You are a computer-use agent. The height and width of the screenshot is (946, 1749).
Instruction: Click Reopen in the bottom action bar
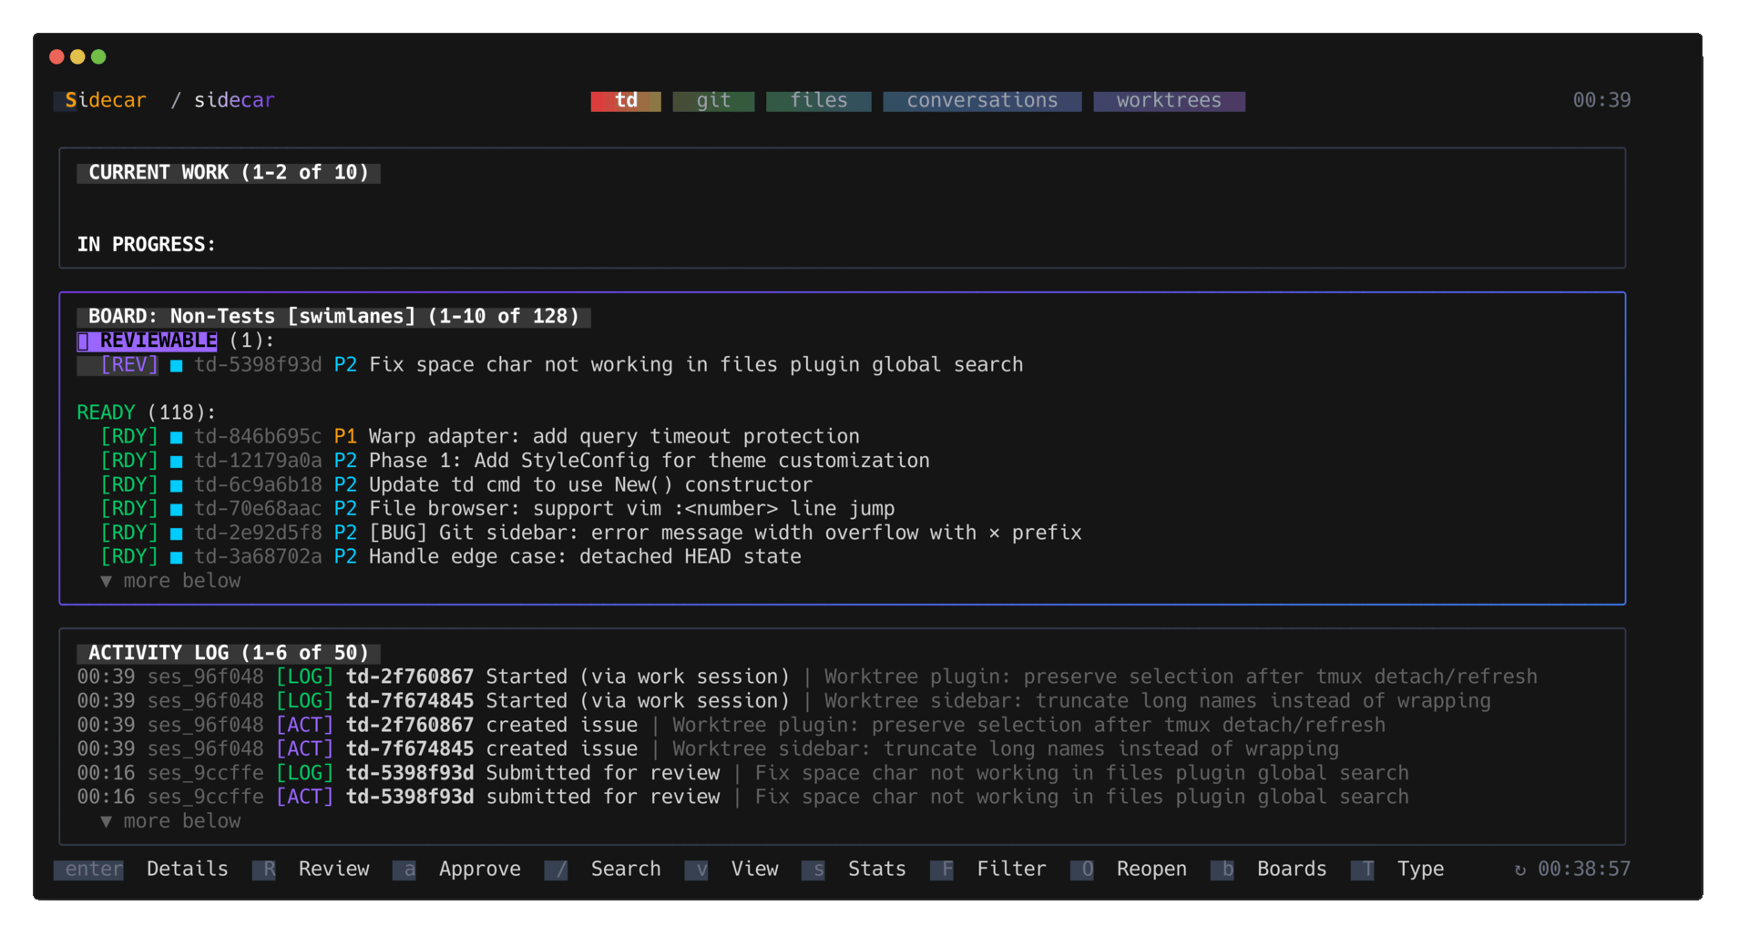[x=1151, y=870]
